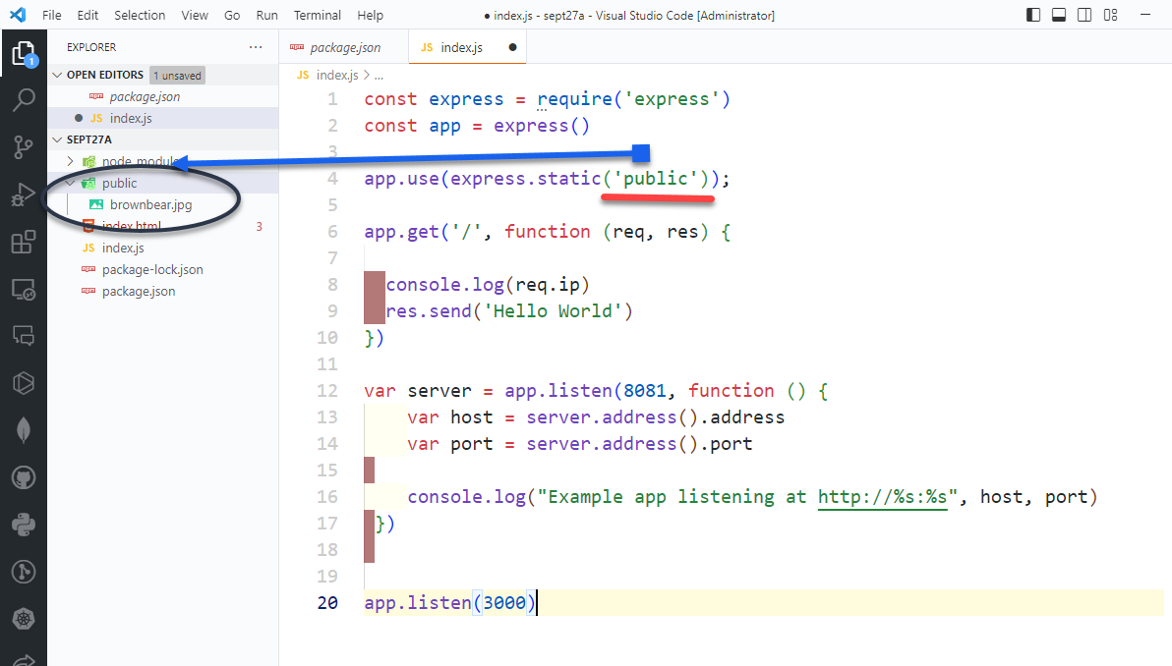
Task: Switch to the package.json editor tab
Action: click(344, 47)
